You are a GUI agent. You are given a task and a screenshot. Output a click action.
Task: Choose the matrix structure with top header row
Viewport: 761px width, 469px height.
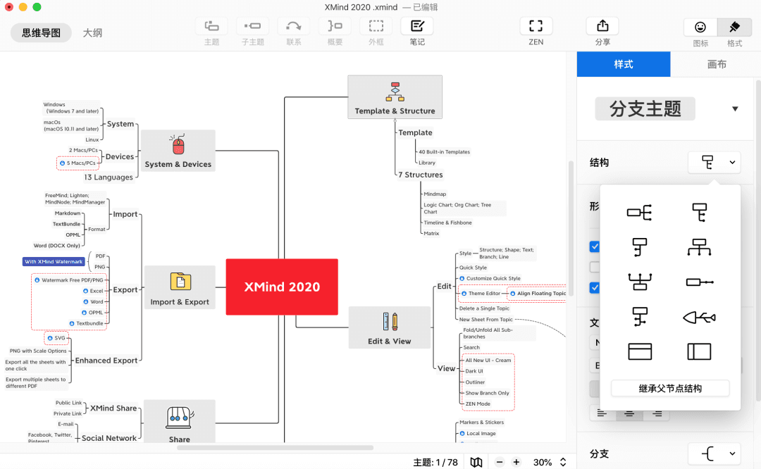640,351
